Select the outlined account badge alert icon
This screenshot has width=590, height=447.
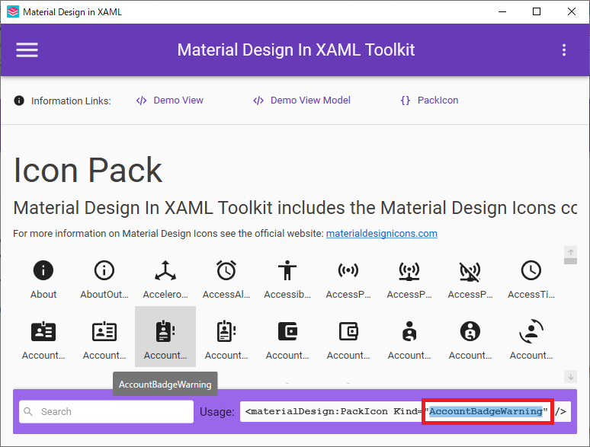tap(226, 331)
